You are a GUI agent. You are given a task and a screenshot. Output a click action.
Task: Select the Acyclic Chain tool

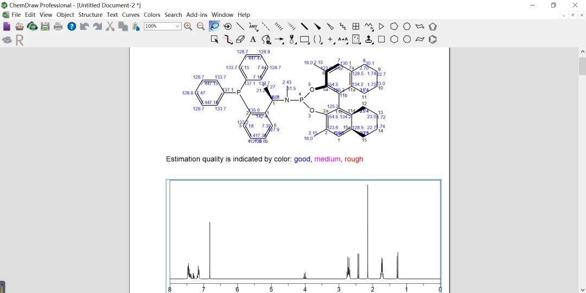pos(368,27)
